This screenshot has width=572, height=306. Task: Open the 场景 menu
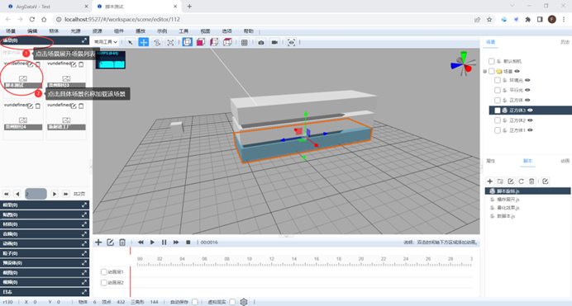point(11,31)
